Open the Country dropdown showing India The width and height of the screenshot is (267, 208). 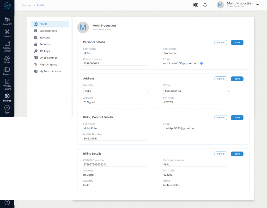coord(117,91)
